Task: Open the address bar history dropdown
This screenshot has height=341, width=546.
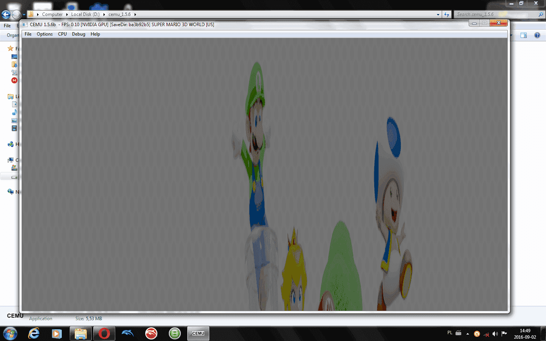Action: click(438, 15)
